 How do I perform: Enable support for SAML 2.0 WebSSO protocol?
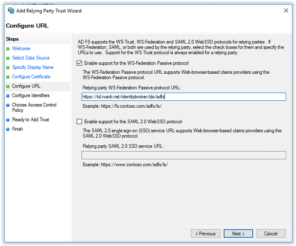[x=79, y=121]
